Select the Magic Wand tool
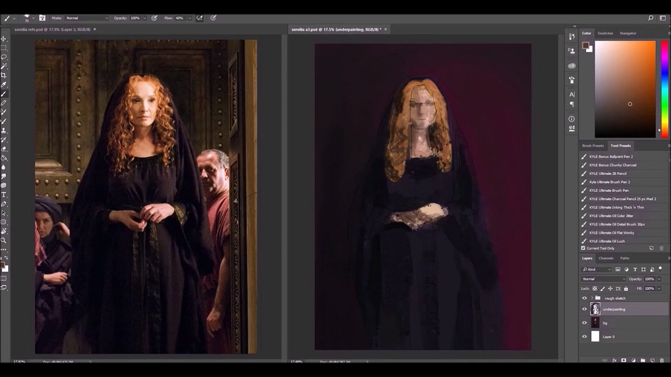The image size is (671, 377). click(x=4, y=66)
